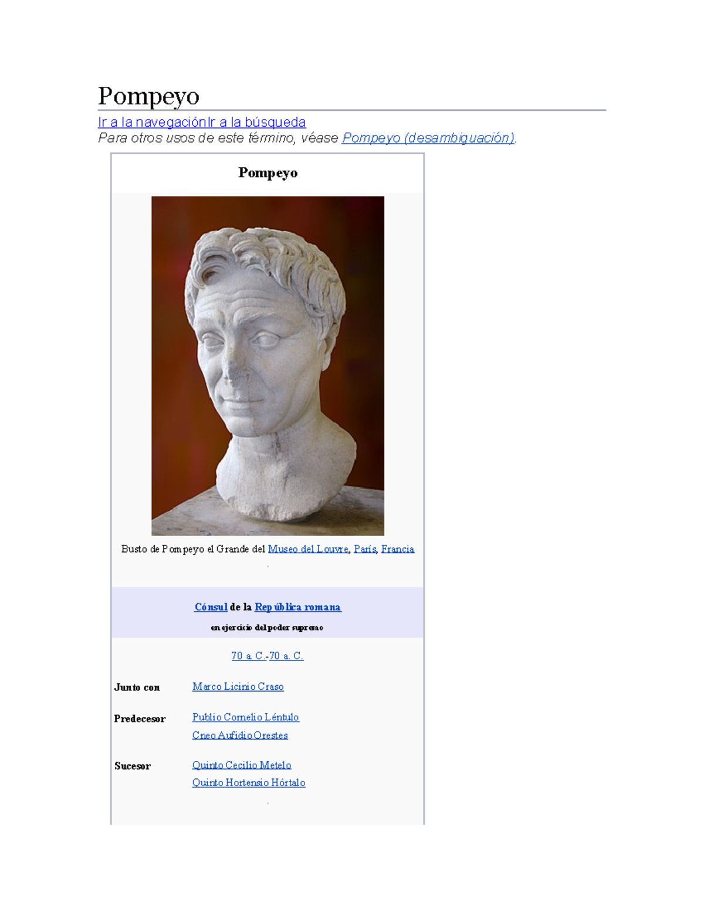Click the 'Ir a la navegación' link

click(153, 122)
